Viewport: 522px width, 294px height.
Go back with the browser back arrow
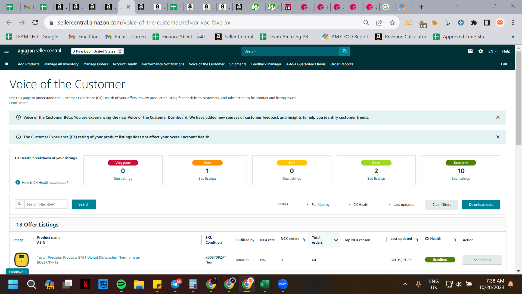point(9,23)
